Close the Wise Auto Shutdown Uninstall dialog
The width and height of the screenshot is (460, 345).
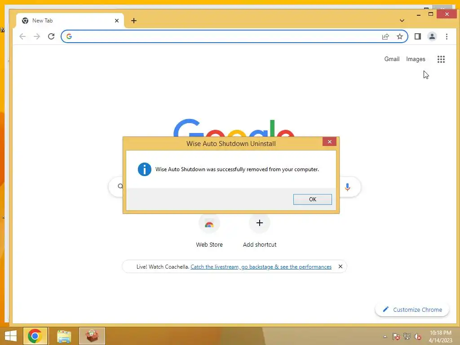(329, 142)
